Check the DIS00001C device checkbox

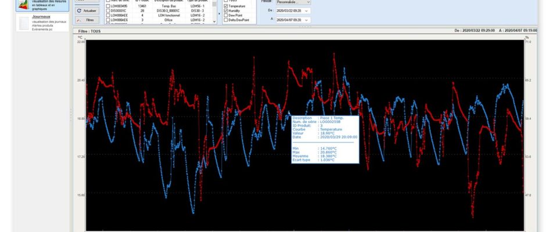coord(107,11)
